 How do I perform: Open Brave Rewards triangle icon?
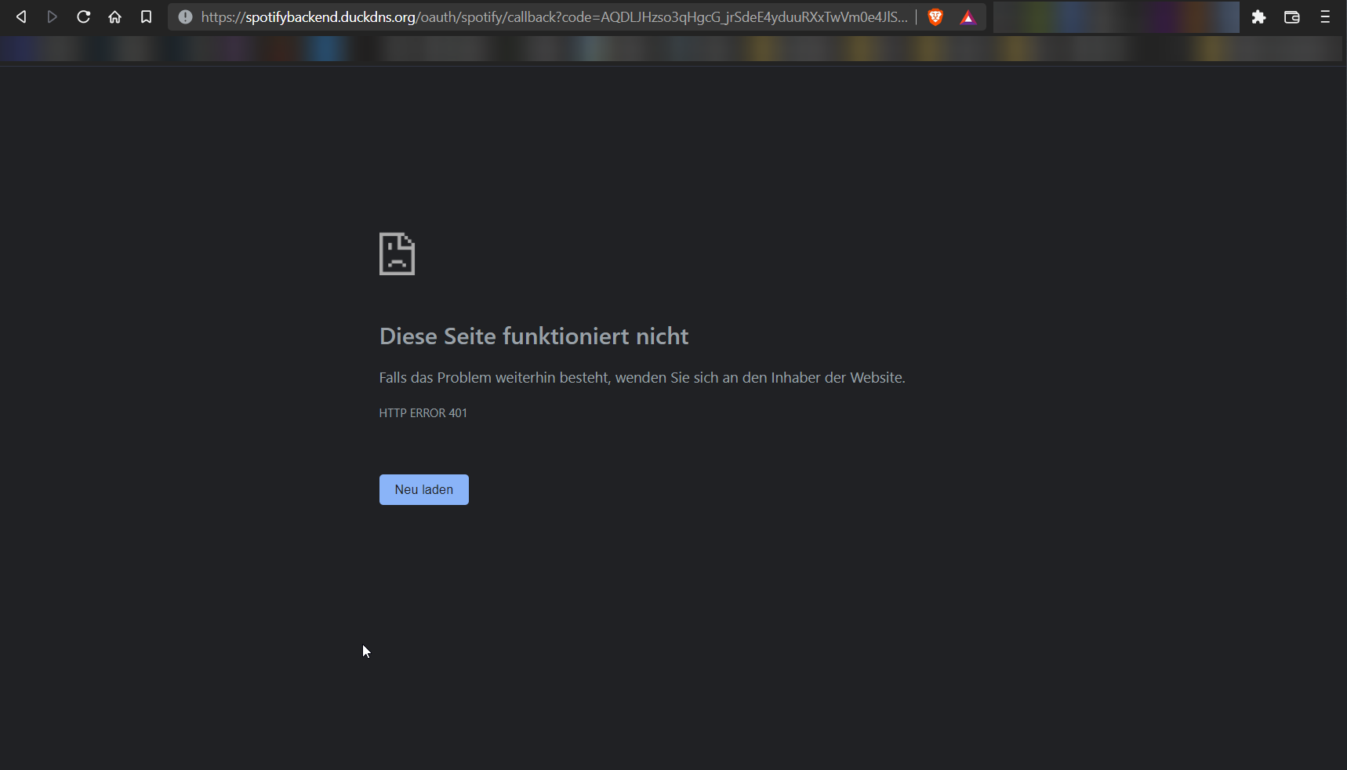click(968, 16)
